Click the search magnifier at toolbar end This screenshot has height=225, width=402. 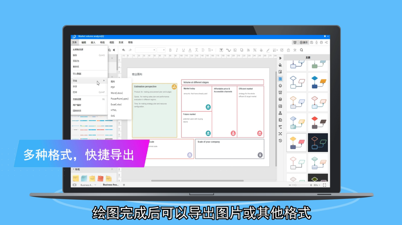tap(301, 50)
